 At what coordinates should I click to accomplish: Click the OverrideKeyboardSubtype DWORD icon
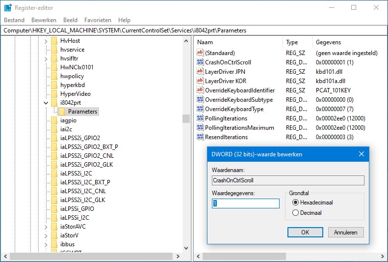tap(200, 99)
